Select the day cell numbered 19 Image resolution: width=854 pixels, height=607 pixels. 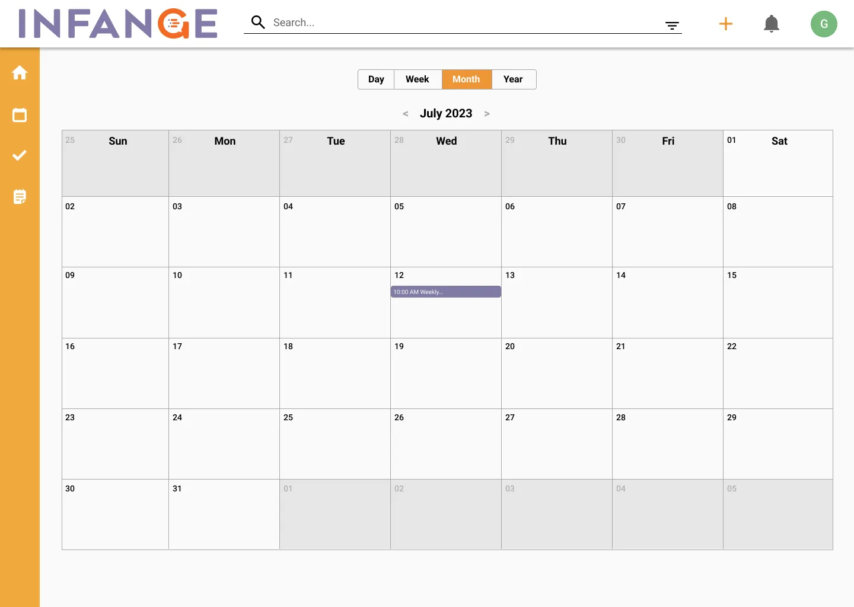(x=446, y=373)
